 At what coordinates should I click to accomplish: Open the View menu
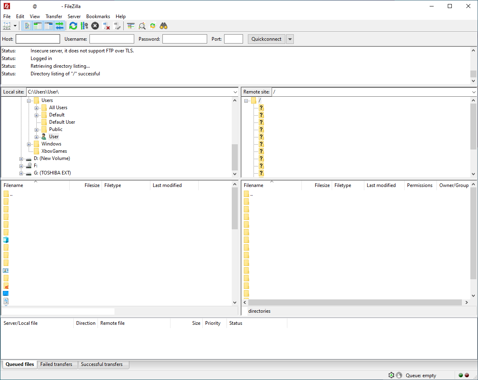tap(35, 17)
